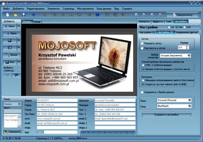Viewport: 203px width, 142px height.
Task: Expand shape tool dropdown arrow
Action: pos(19,48)
